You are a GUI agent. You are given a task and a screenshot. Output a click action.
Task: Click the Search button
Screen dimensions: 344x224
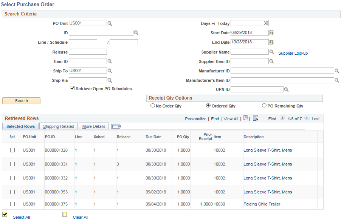pyautogui.click(x=21, y=100)
